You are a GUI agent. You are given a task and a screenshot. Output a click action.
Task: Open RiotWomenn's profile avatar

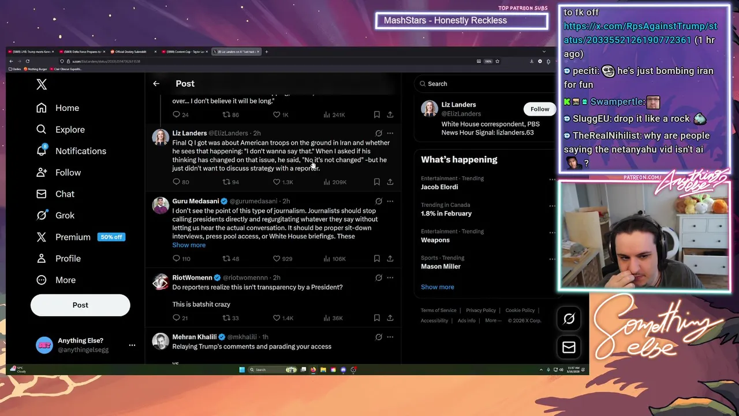(x=161, y=282)
